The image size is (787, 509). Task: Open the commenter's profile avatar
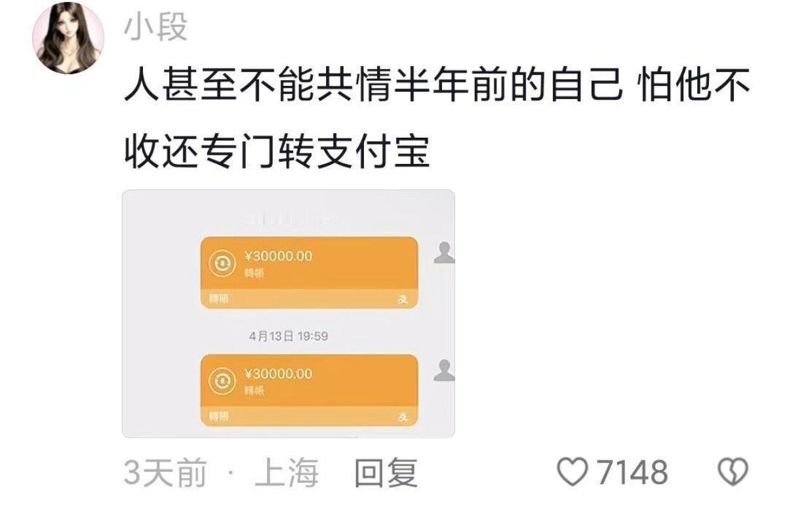pyautogui.click(x=68, y=38)
